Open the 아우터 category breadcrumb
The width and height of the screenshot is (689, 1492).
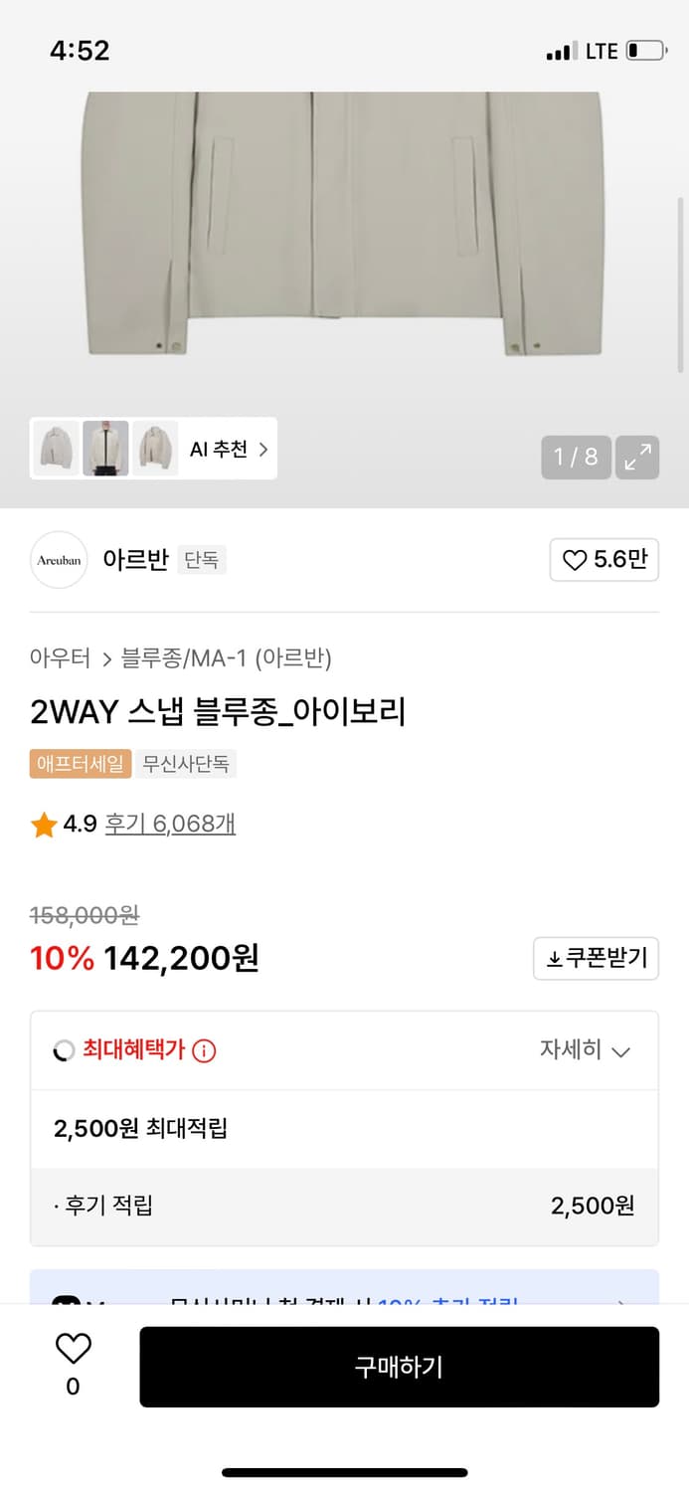[60, 658]
